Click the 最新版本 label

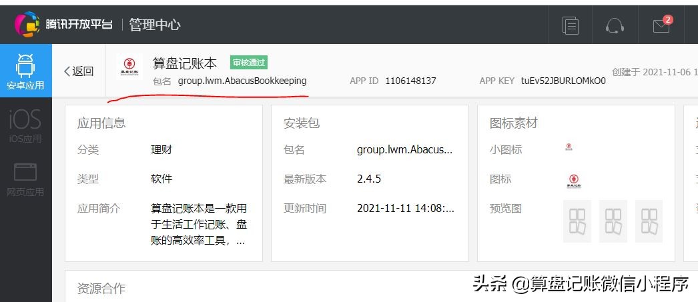click(305, 179)
